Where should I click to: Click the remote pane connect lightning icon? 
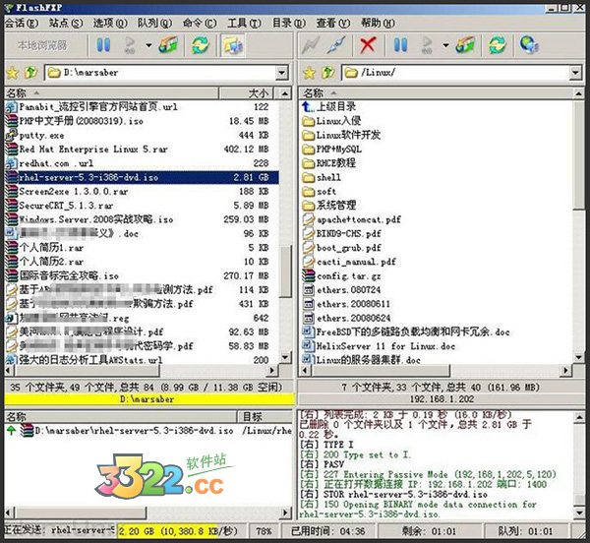click(x=313, y=45)
